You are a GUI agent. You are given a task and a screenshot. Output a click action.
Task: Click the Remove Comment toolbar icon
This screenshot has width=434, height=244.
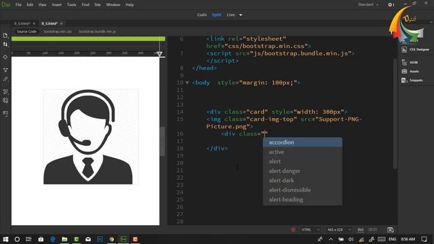point(5,100)
